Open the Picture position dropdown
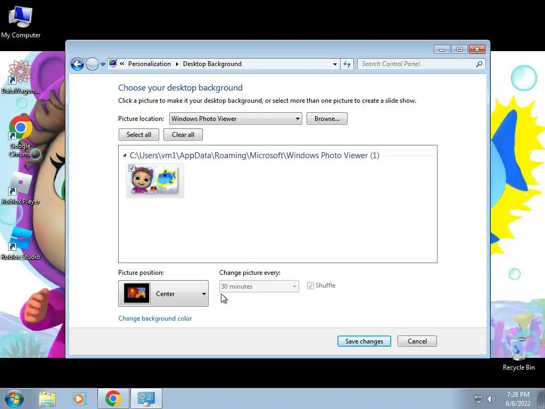 (163, 293)
